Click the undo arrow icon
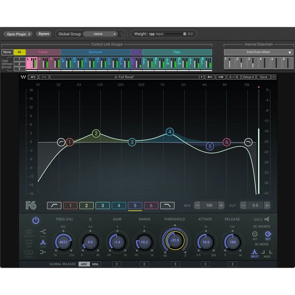295x295 pixels. click(x=33, y=77)
